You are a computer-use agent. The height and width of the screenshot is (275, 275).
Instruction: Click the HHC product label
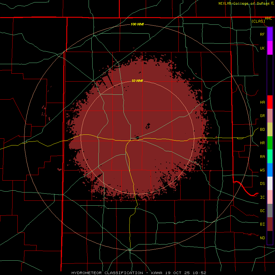click(268, 18)
